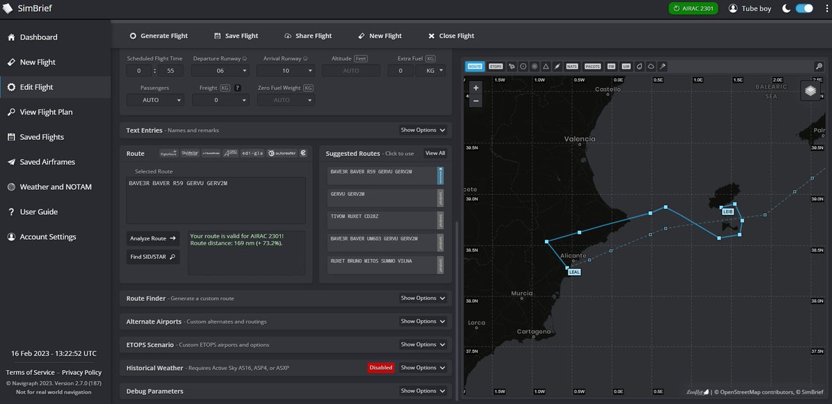
Task: Open the Arrival Runway dropdown
Action: point(286,70)
